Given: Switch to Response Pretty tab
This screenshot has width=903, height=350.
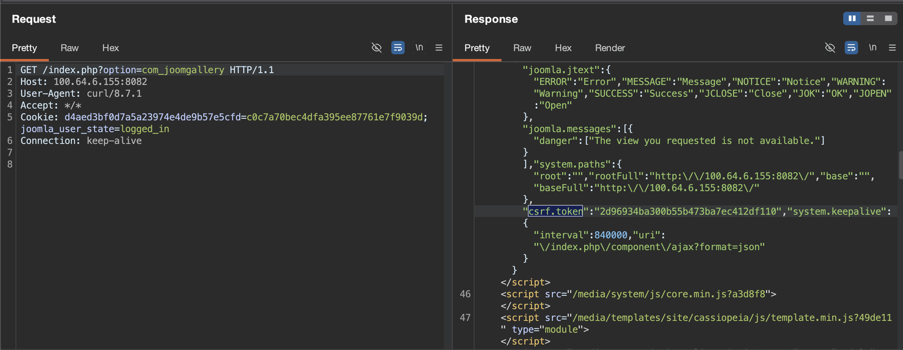Looking at the screenshot, I should point(477,48).
